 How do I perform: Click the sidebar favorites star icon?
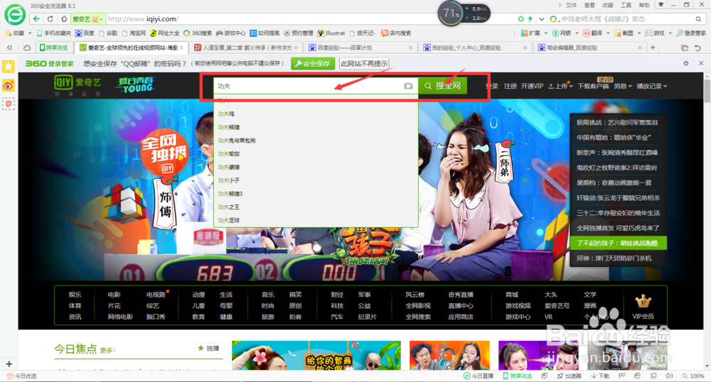pyautogui.click(x=9, y=67)
